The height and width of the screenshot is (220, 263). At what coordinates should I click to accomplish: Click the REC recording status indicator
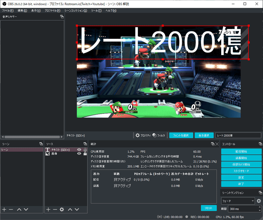(x=187, y=217)
